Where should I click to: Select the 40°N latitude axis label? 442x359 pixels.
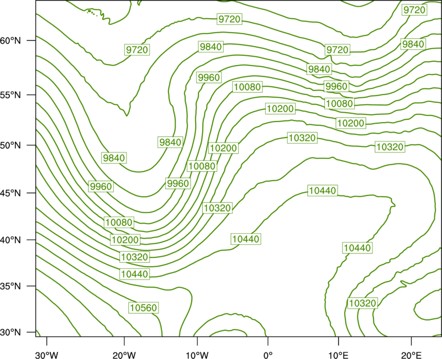click(10, 240)
